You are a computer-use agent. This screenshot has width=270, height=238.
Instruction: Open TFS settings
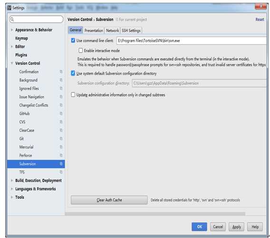click(x=22, y=172)
